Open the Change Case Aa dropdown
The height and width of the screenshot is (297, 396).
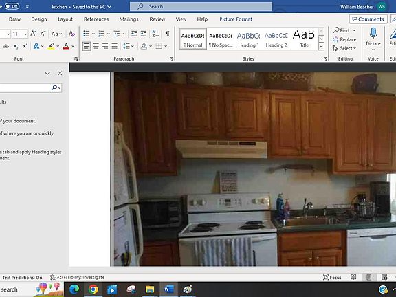tap(56, 34)
